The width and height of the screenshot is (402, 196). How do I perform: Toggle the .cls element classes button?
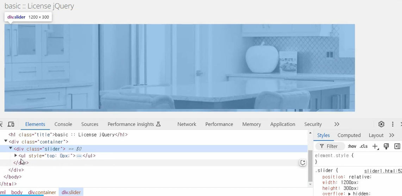[364, 146]
